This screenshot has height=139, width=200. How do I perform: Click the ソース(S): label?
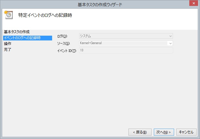tap(63, 44)
